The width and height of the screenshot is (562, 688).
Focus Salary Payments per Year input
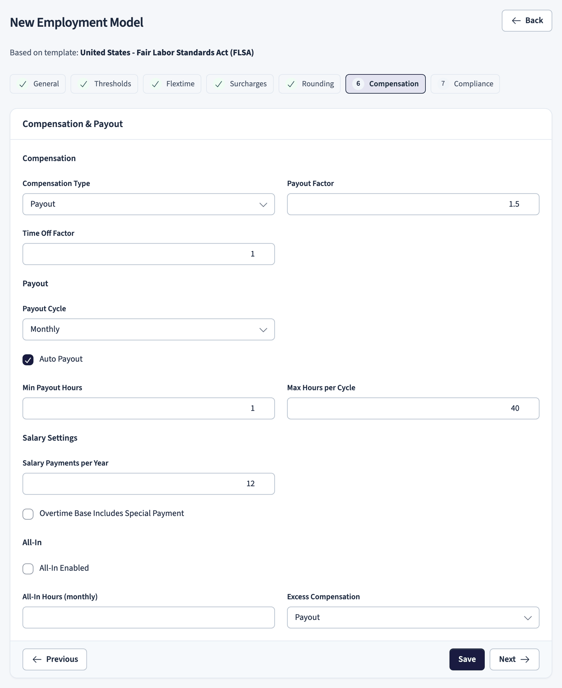coord(149,484)
